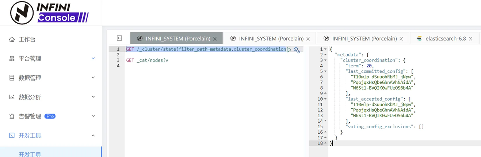The width and height of the screenshot is (481, 157).
Task: Fold the "last_committed_config" array arrow
Action: tap(325, 71)
